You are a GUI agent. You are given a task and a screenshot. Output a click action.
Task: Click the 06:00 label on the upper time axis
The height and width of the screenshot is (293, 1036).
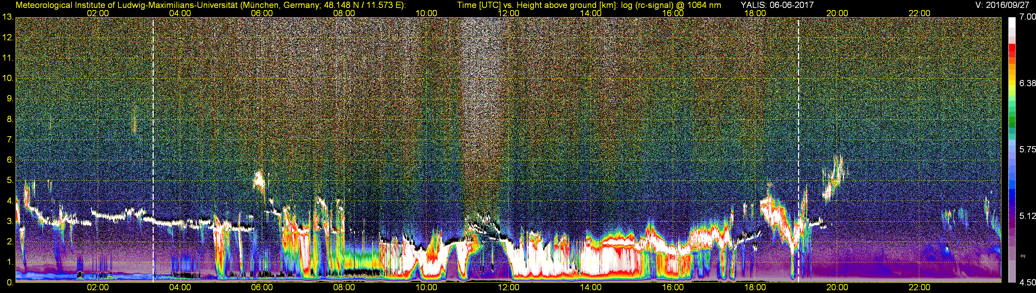tap(262, 14)
